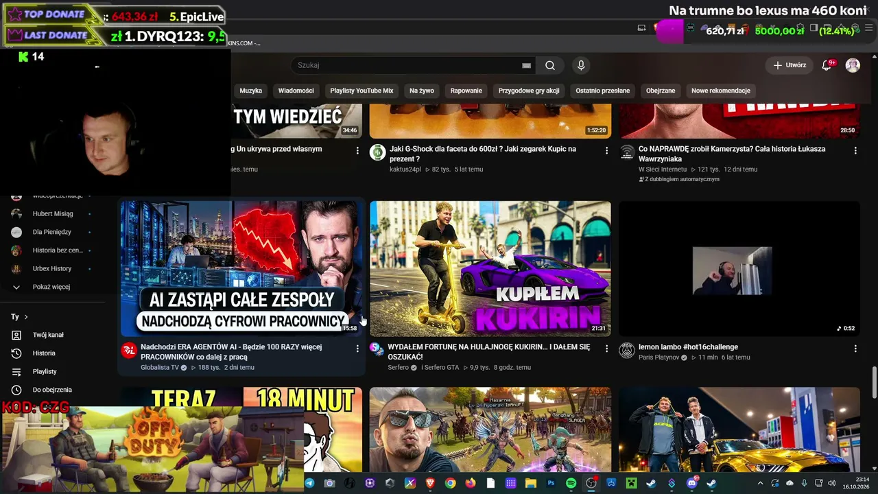Show hidden system tray icons arrow

[760, 483]
